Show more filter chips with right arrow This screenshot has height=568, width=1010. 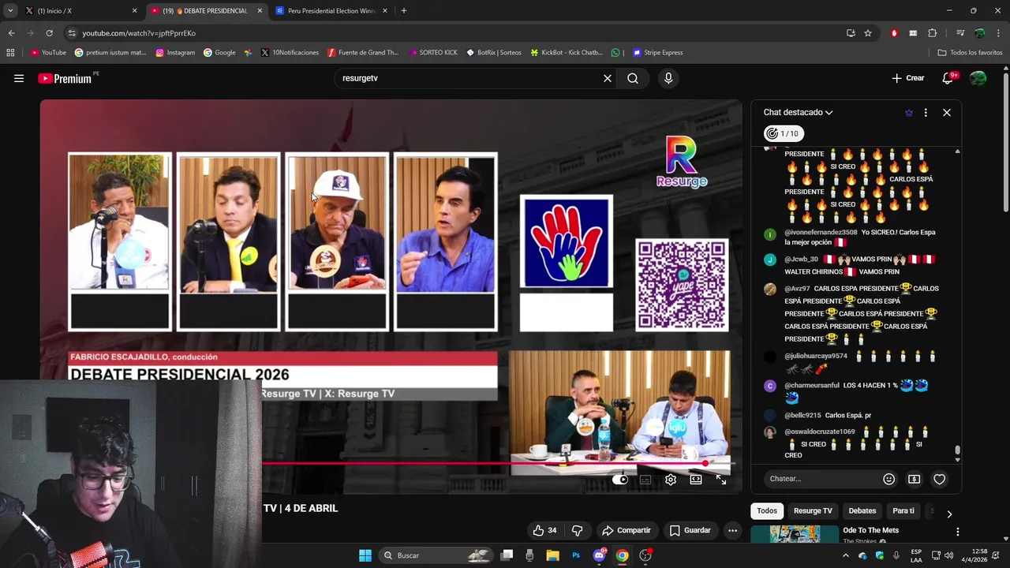tap(949, 514)
